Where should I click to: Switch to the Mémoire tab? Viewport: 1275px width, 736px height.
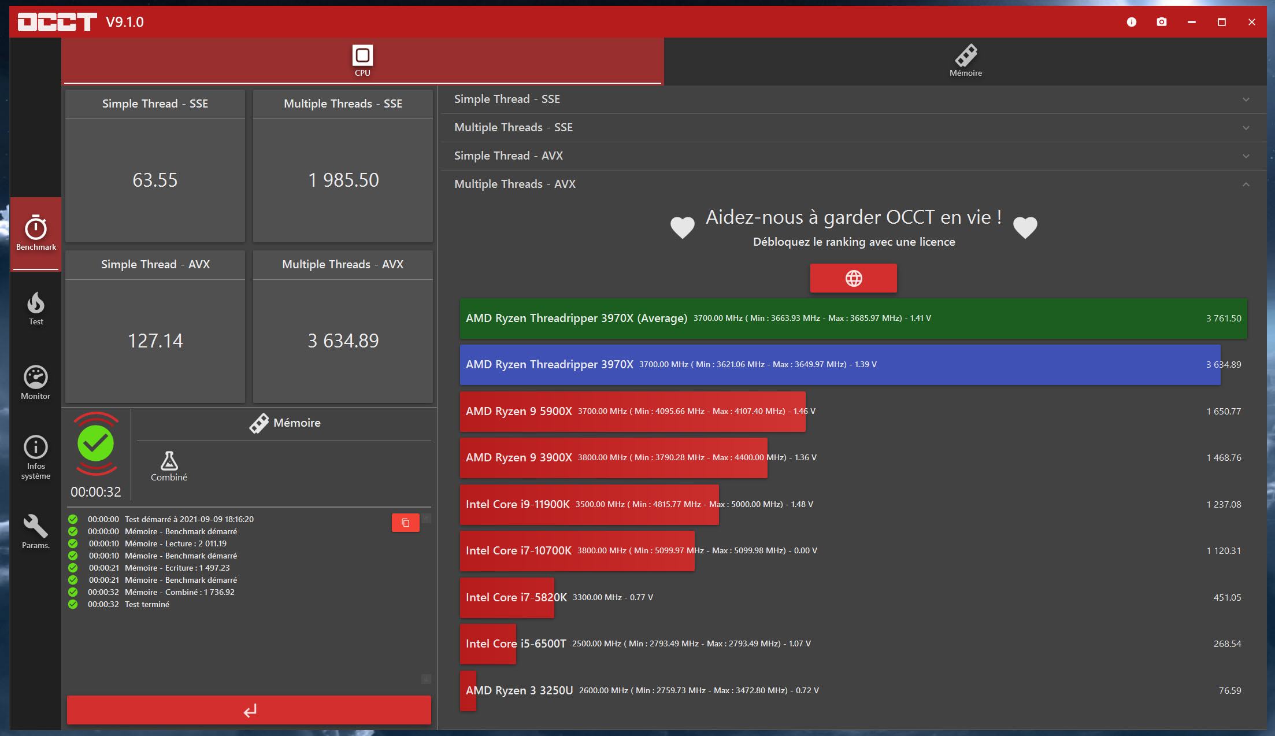(965, 61)
